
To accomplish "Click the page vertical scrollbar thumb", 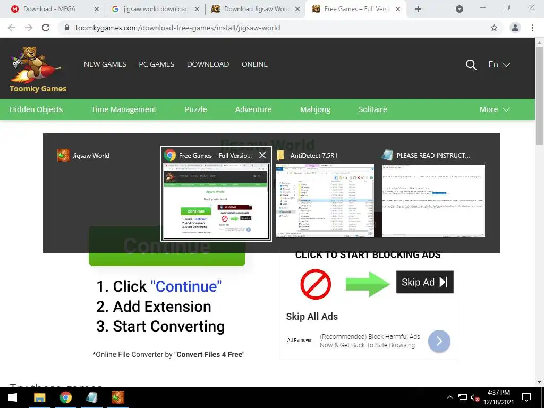I will point(539,96).
